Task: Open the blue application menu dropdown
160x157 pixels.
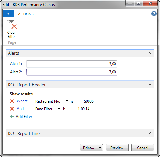Action: [8, 14]
